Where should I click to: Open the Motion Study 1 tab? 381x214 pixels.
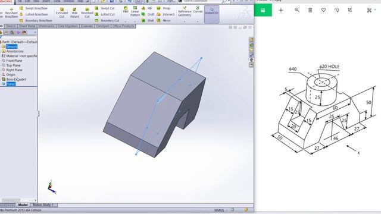[x=44, y=205]
